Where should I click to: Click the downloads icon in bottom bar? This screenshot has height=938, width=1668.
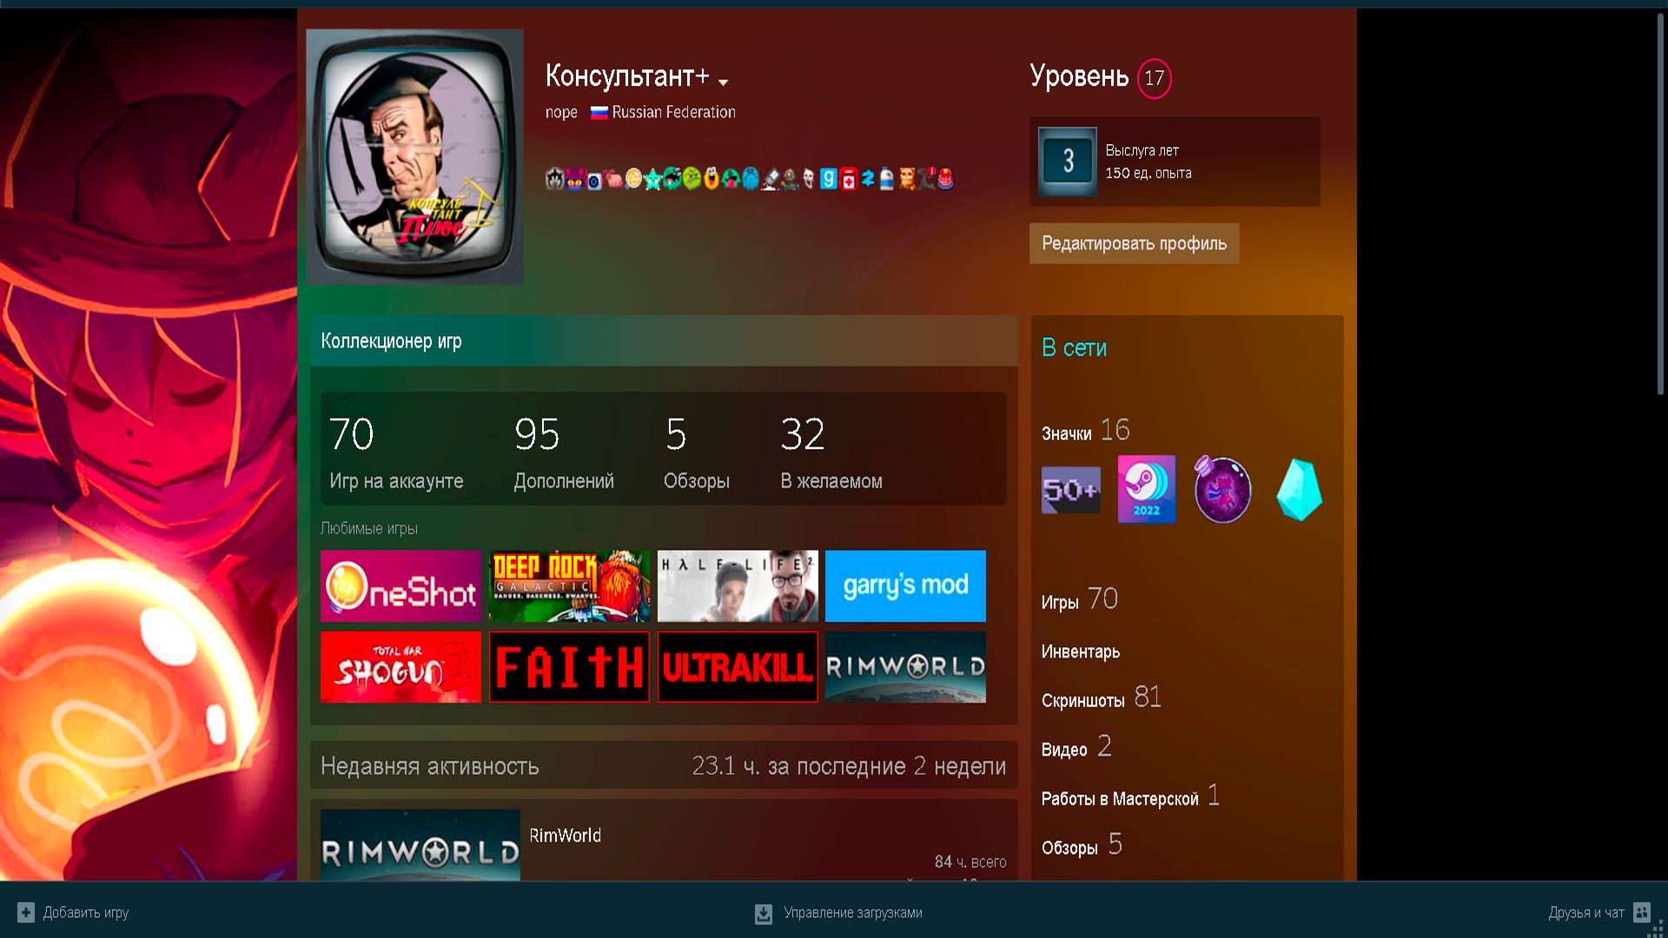pyautogui.click(x=764, y=914)
